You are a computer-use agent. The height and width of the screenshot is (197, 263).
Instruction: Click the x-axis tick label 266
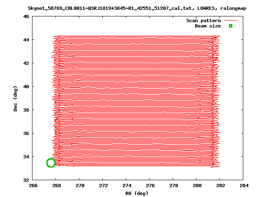click(x=33, y=186)
